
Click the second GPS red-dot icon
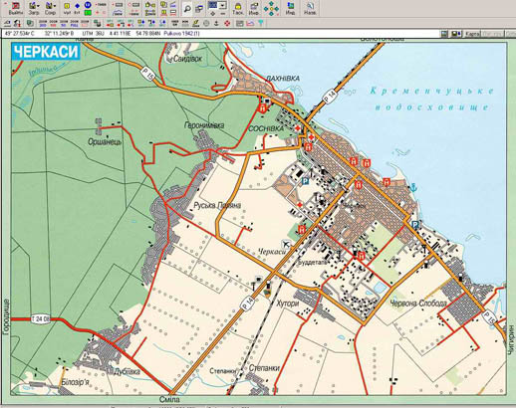click(121, 23)
